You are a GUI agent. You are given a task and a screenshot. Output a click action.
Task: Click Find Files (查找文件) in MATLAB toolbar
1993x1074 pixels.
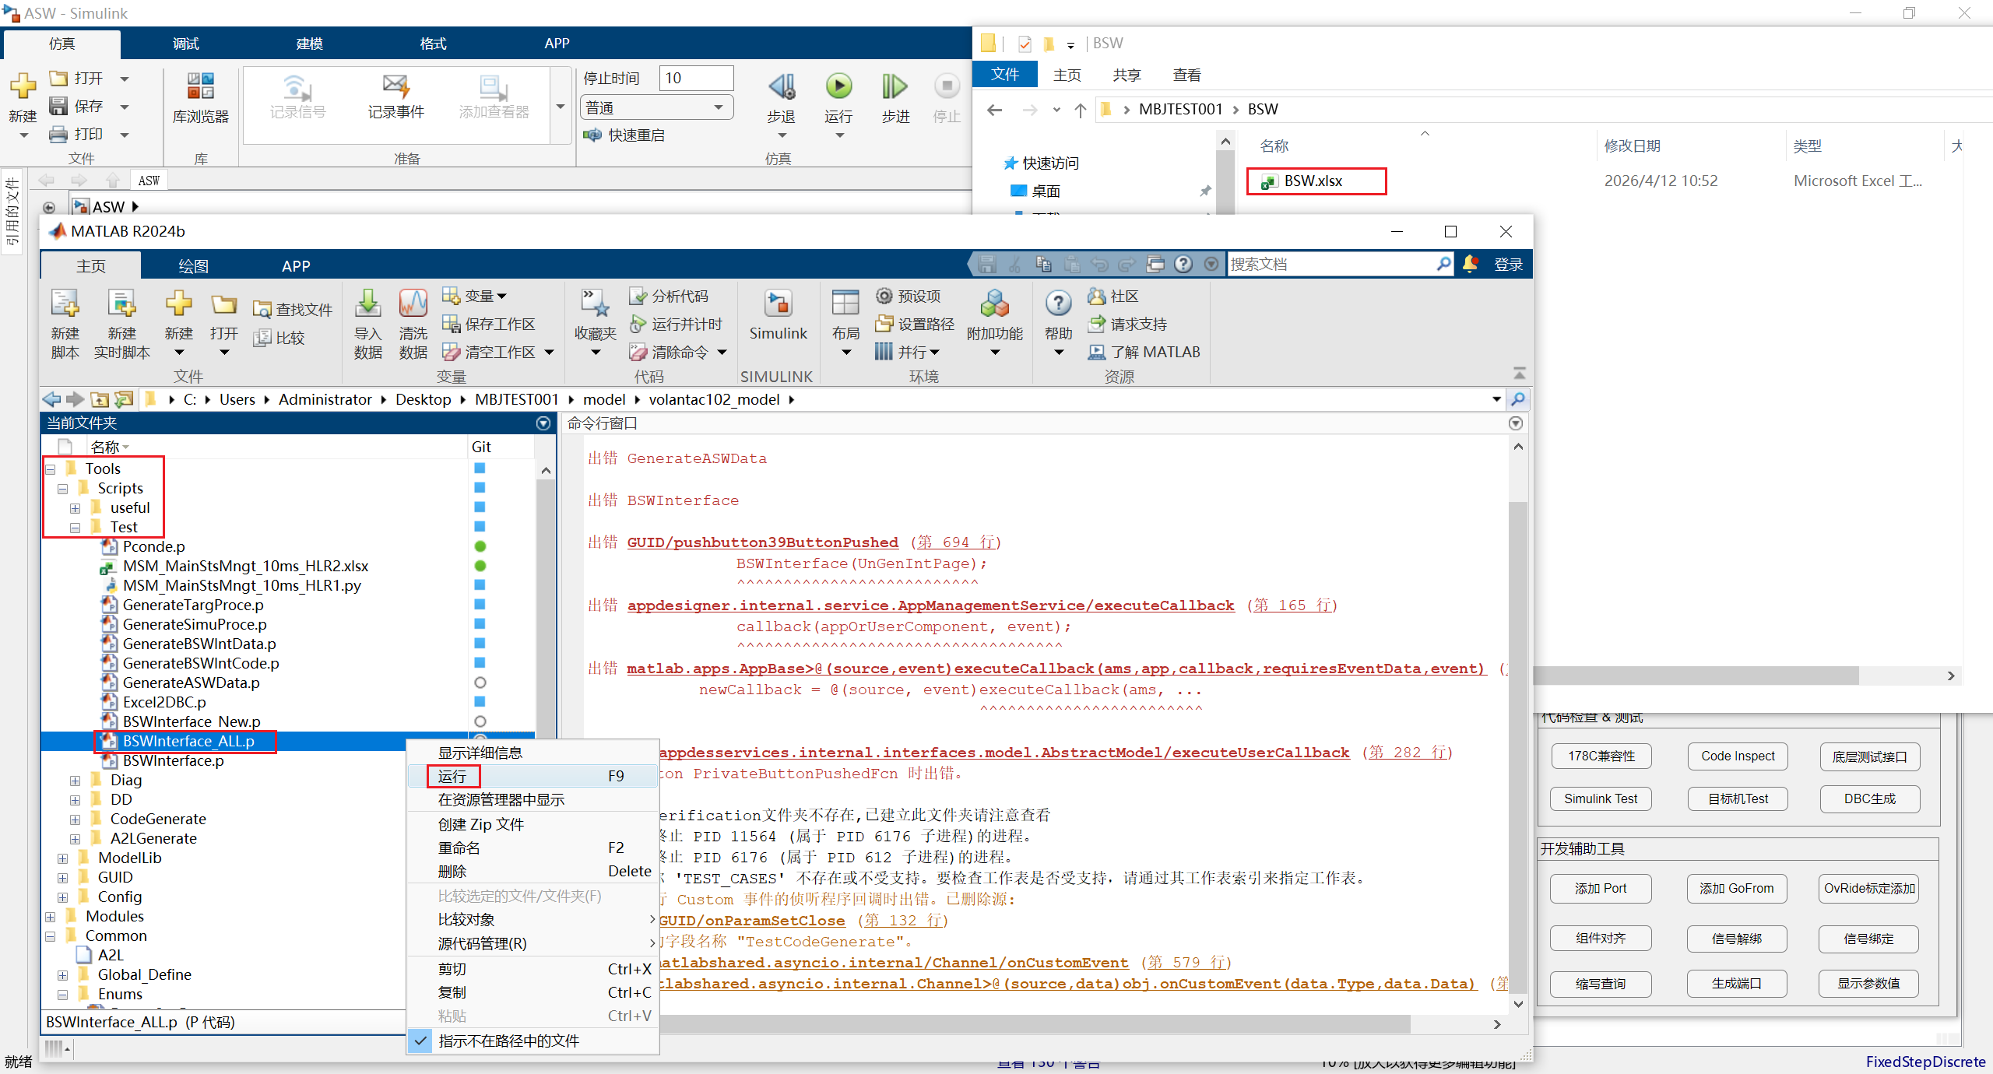coord(293,310)
